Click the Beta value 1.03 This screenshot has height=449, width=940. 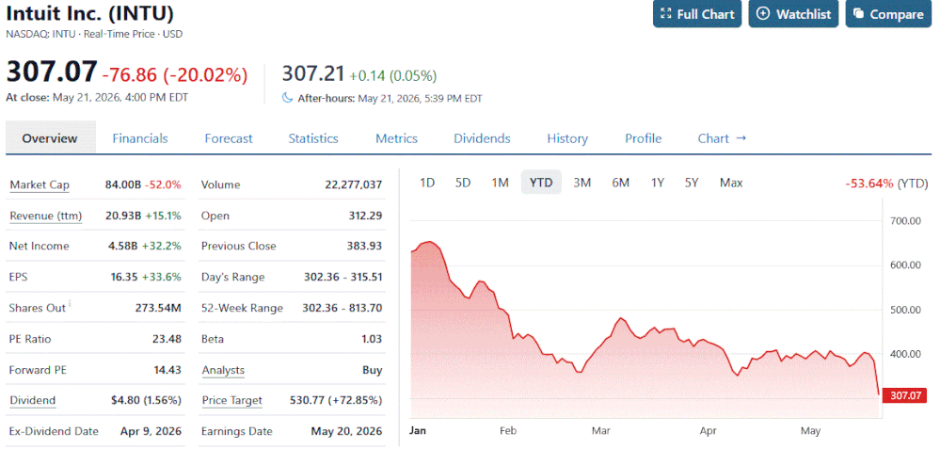tap(372, 339)
